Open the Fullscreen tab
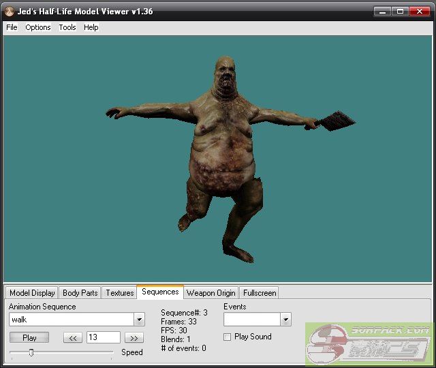Screen dimensions: 436x368 coord(259,293)
